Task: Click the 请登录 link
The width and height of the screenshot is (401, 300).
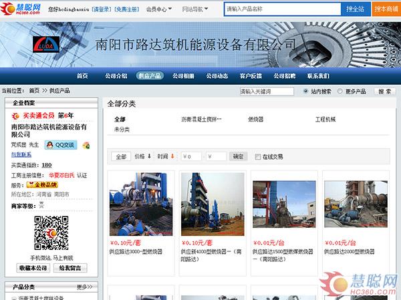Action: [102, 9]
